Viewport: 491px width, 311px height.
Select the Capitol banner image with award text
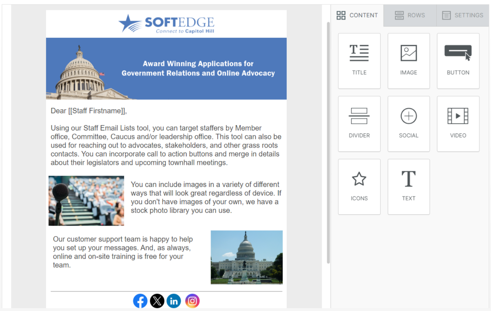(166, 69)
